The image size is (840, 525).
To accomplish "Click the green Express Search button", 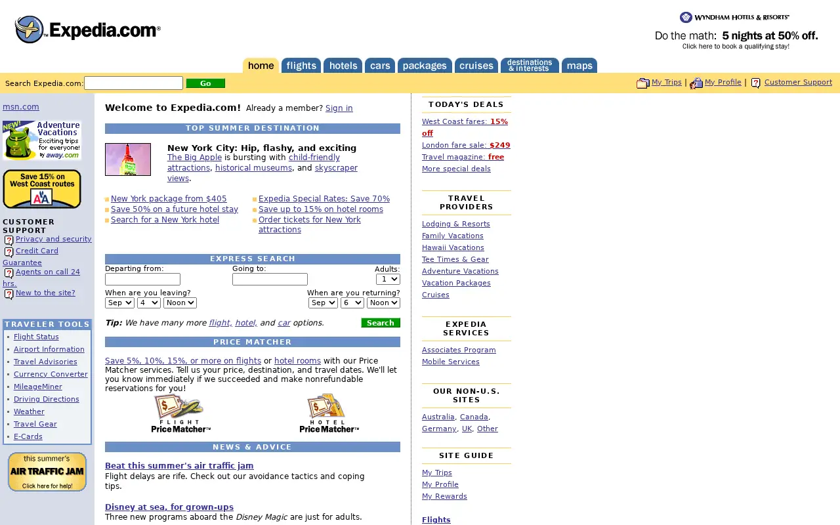I will click(x=381, y=323).
